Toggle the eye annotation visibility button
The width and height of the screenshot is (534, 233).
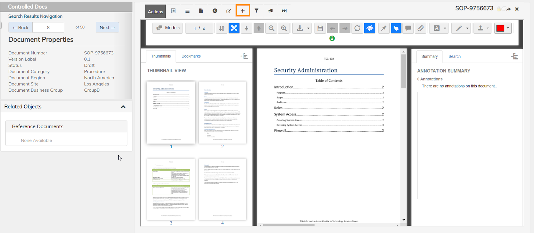pos(370,28)
